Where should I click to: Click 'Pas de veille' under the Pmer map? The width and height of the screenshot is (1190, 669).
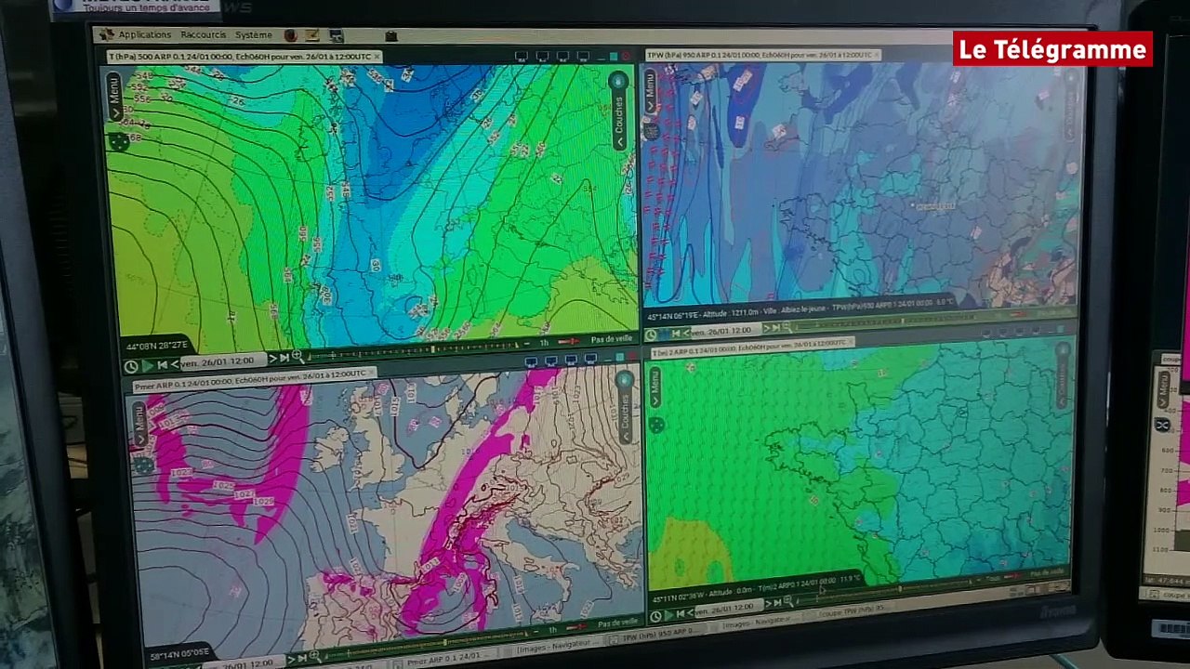point(617,623)
